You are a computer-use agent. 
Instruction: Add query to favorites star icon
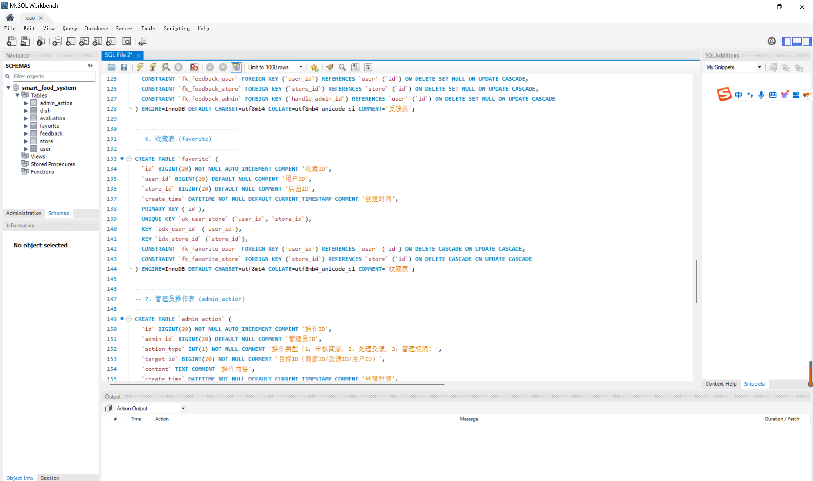[314, 67]
